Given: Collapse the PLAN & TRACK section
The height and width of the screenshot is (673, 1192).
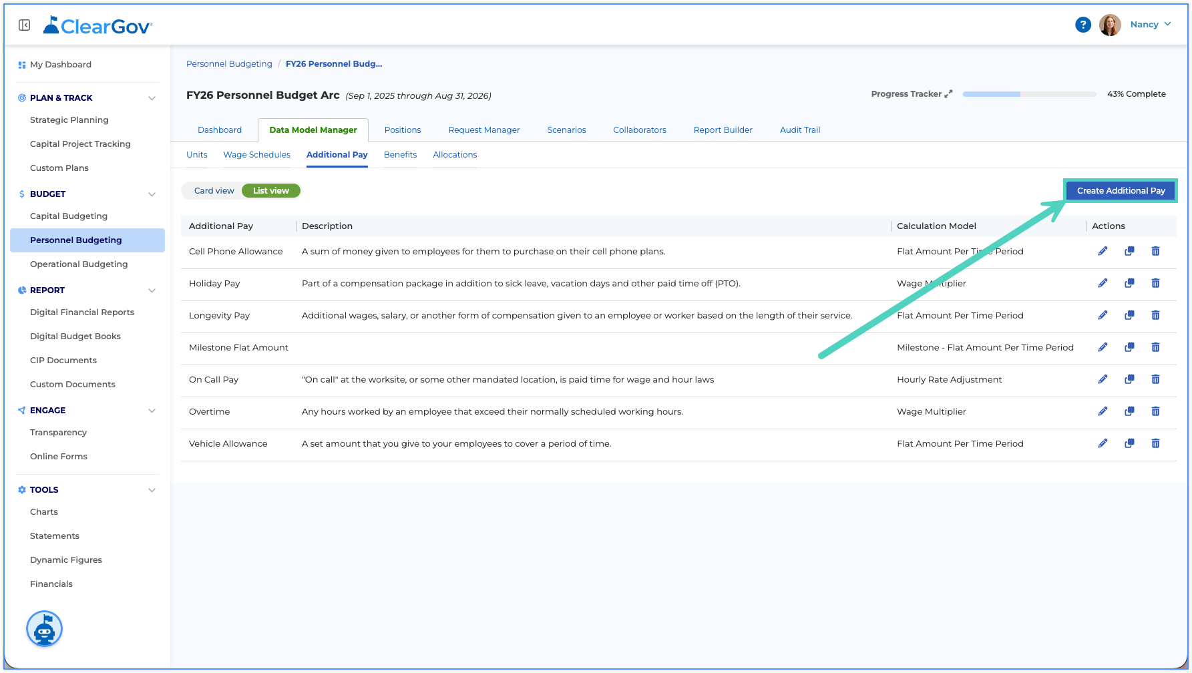Looking at the screenshot, I should point(152,98).
